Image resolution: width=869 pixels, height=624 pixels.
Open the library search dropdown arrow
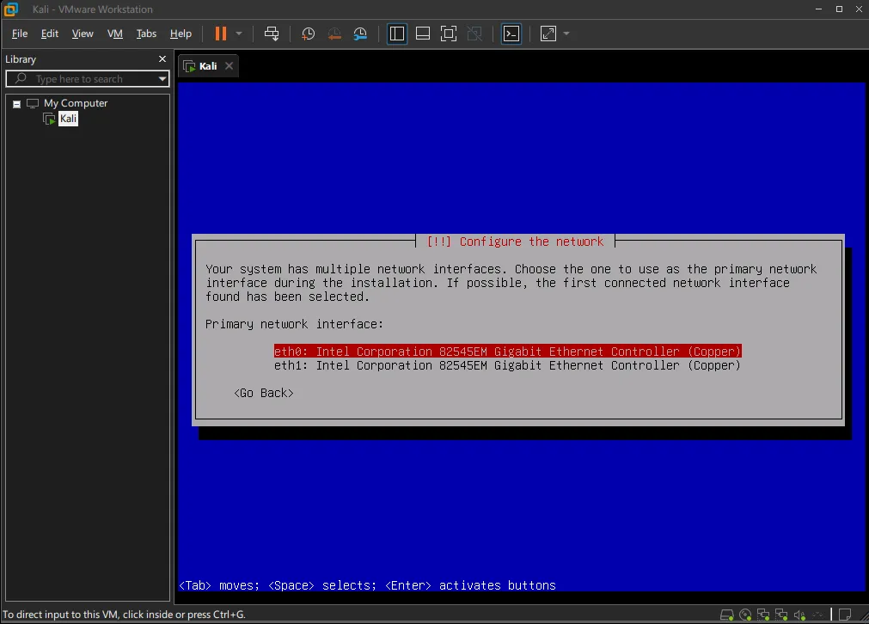(x=162, y=79)
